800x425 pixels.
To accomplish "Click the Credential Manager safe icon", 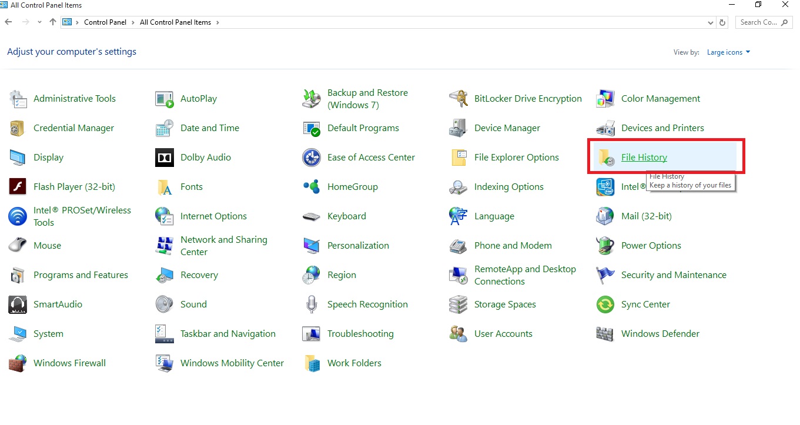I will pos(18,128).
